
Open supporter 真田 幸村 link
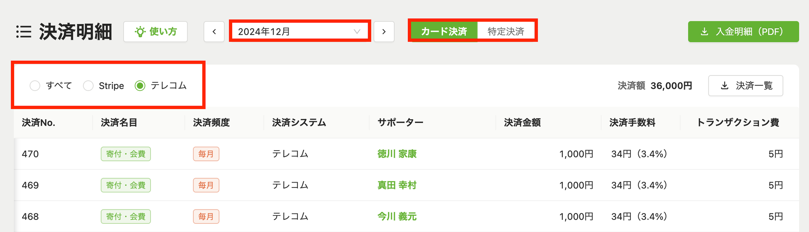pyautogui.click(x=397, y=185)
